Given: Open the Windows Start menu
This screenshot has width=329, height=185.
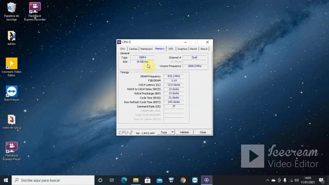Looking at the screenshot, I should [x=6, y=180].
